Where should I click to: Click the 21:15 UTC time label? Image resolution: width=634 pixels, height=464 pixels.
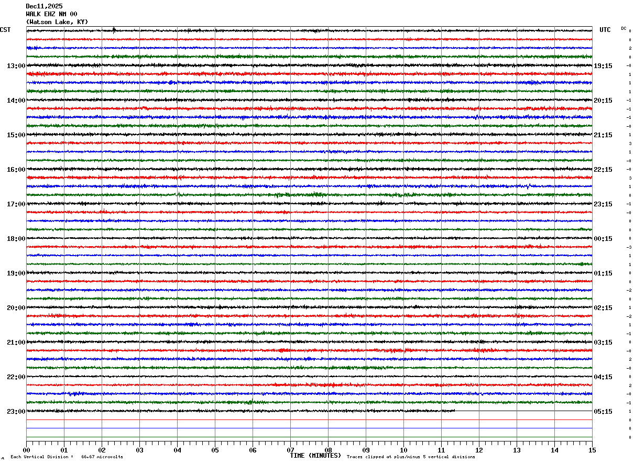(x=603, y=135)
